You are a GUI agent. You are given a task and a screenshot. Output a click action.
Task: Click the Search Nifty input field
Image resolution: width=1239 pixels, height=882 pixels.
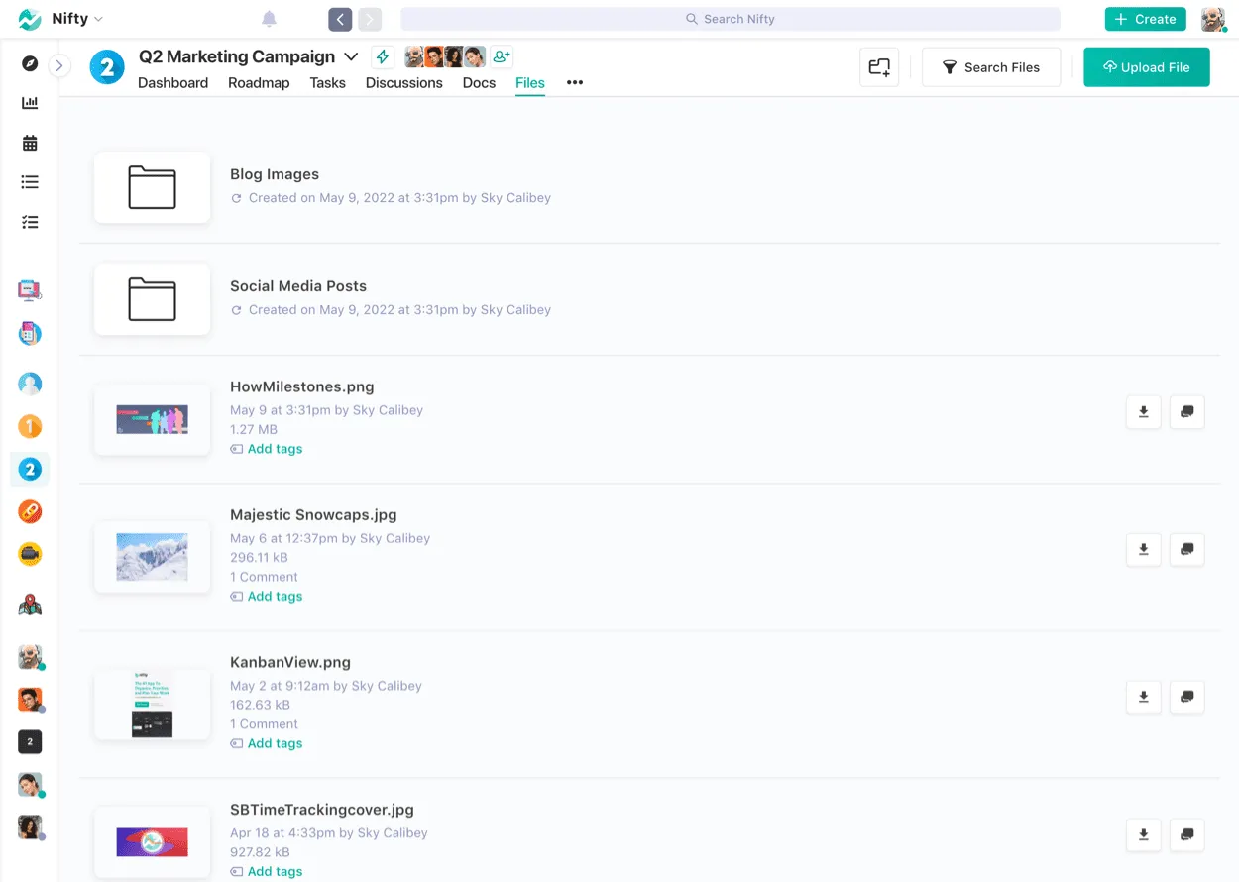731,18
